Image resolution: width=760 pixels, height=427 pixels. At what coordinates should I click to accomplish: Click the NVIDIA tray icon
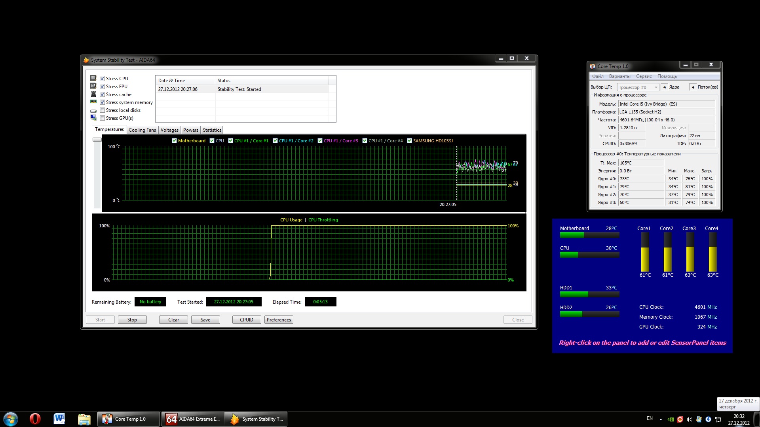(x=671, y=419)
